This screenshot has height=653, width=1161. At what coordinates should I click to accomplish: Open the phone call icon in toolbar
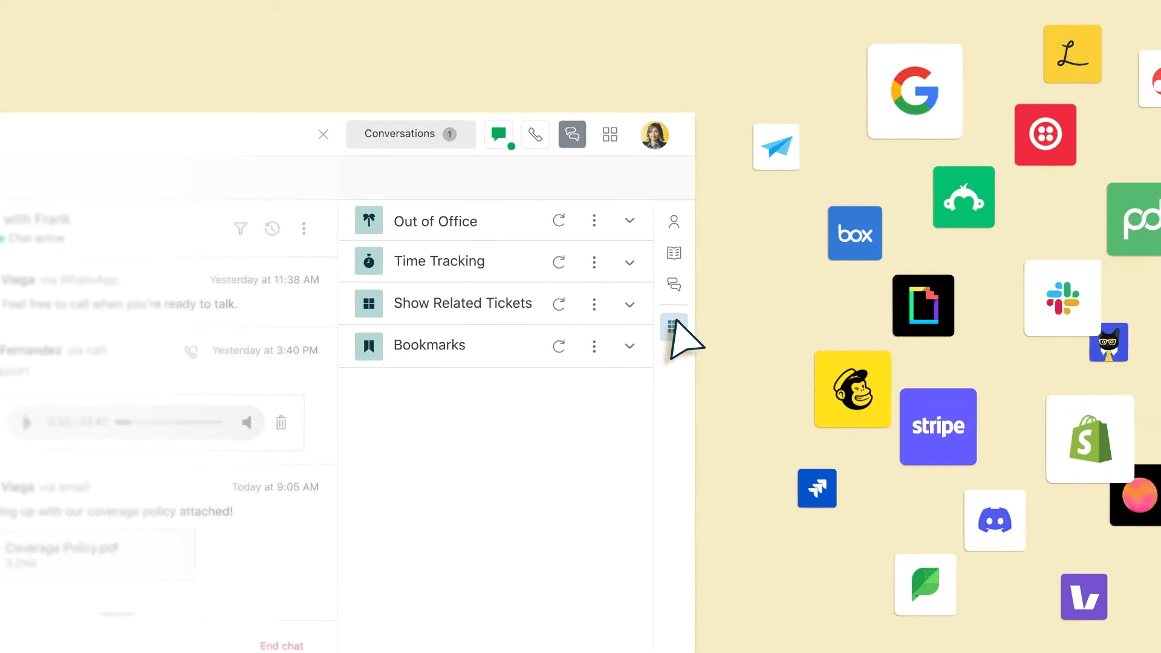535,134
